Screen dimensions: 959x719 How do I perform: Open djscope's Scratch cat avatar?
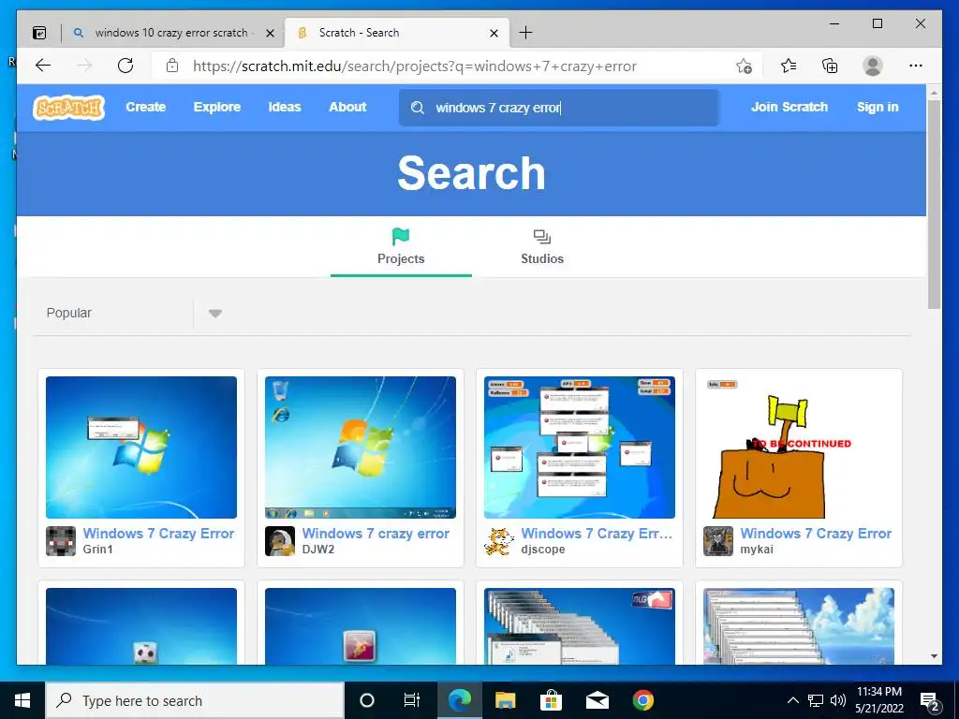499,540
